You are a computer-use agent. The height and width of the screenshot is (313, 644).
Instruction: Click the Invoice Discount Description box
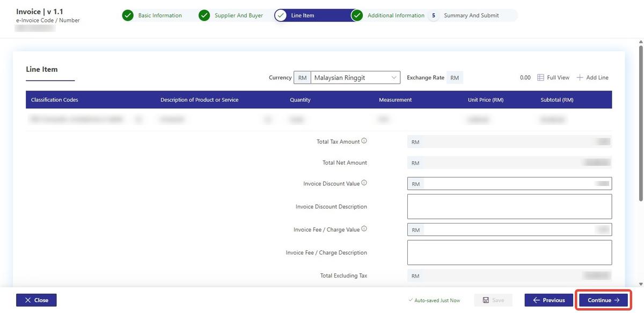click(509, 206)
